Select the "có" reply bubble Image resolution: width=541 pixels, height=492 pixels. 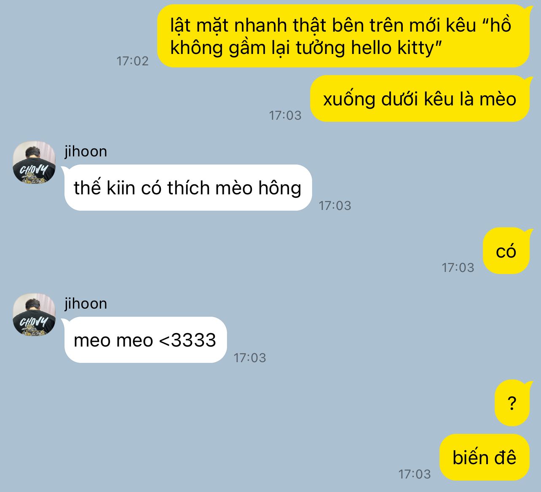click(x=506, y=251)
